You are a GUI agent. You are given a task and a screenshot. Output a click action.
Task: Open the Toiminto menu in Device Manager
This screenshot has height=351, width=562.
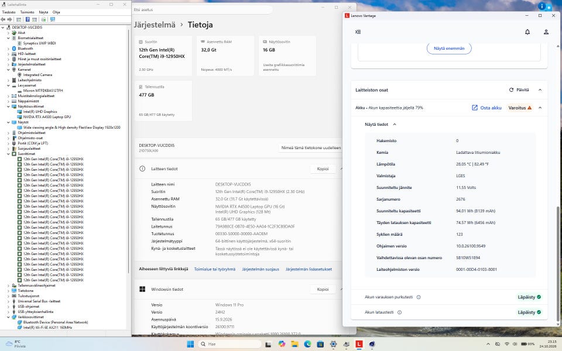click(27, 12)
